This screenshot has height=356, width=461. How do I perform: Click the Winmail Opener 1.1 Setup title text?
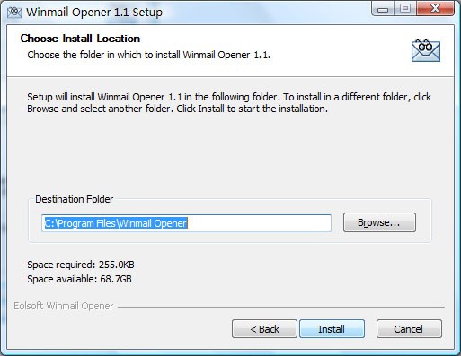tap(94, 13)
